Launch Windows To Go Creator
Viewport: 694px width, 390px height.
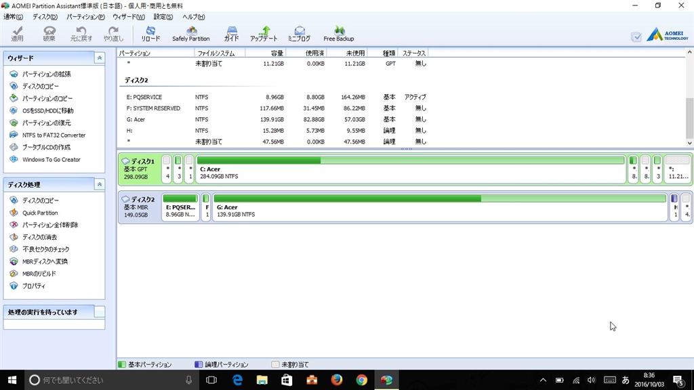coord(52,159)
